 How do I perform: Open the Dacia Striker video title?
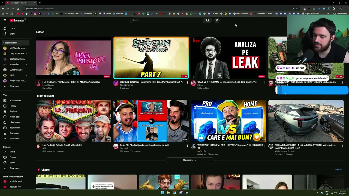point(305,147)
